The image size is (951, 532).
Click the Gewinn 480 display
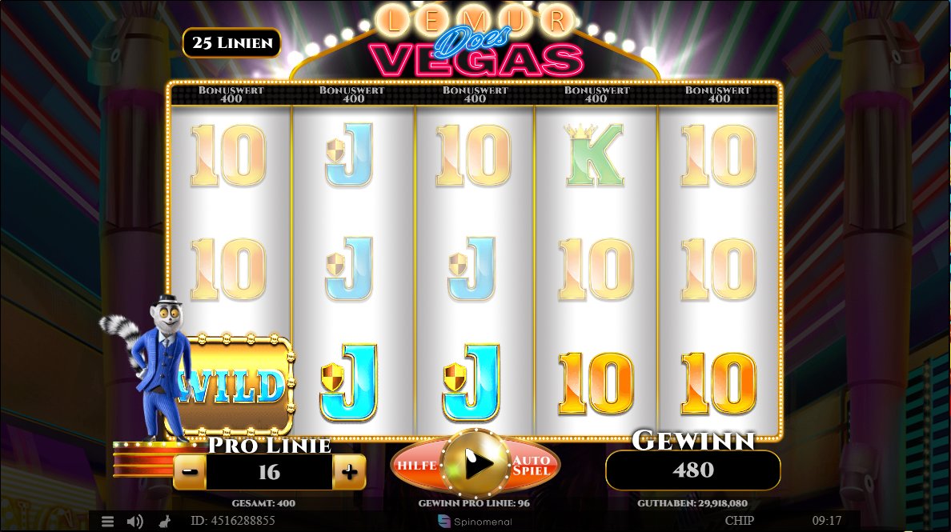tap(692, 470)
